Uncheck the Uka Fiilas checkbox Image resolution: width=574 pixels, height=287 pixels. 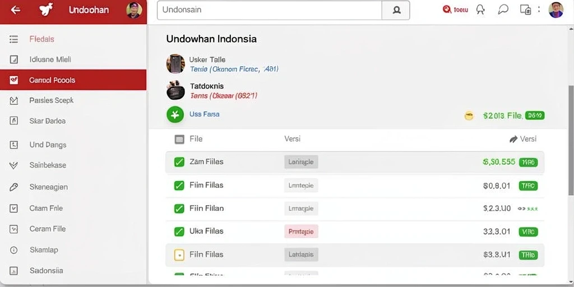point(179,232)
